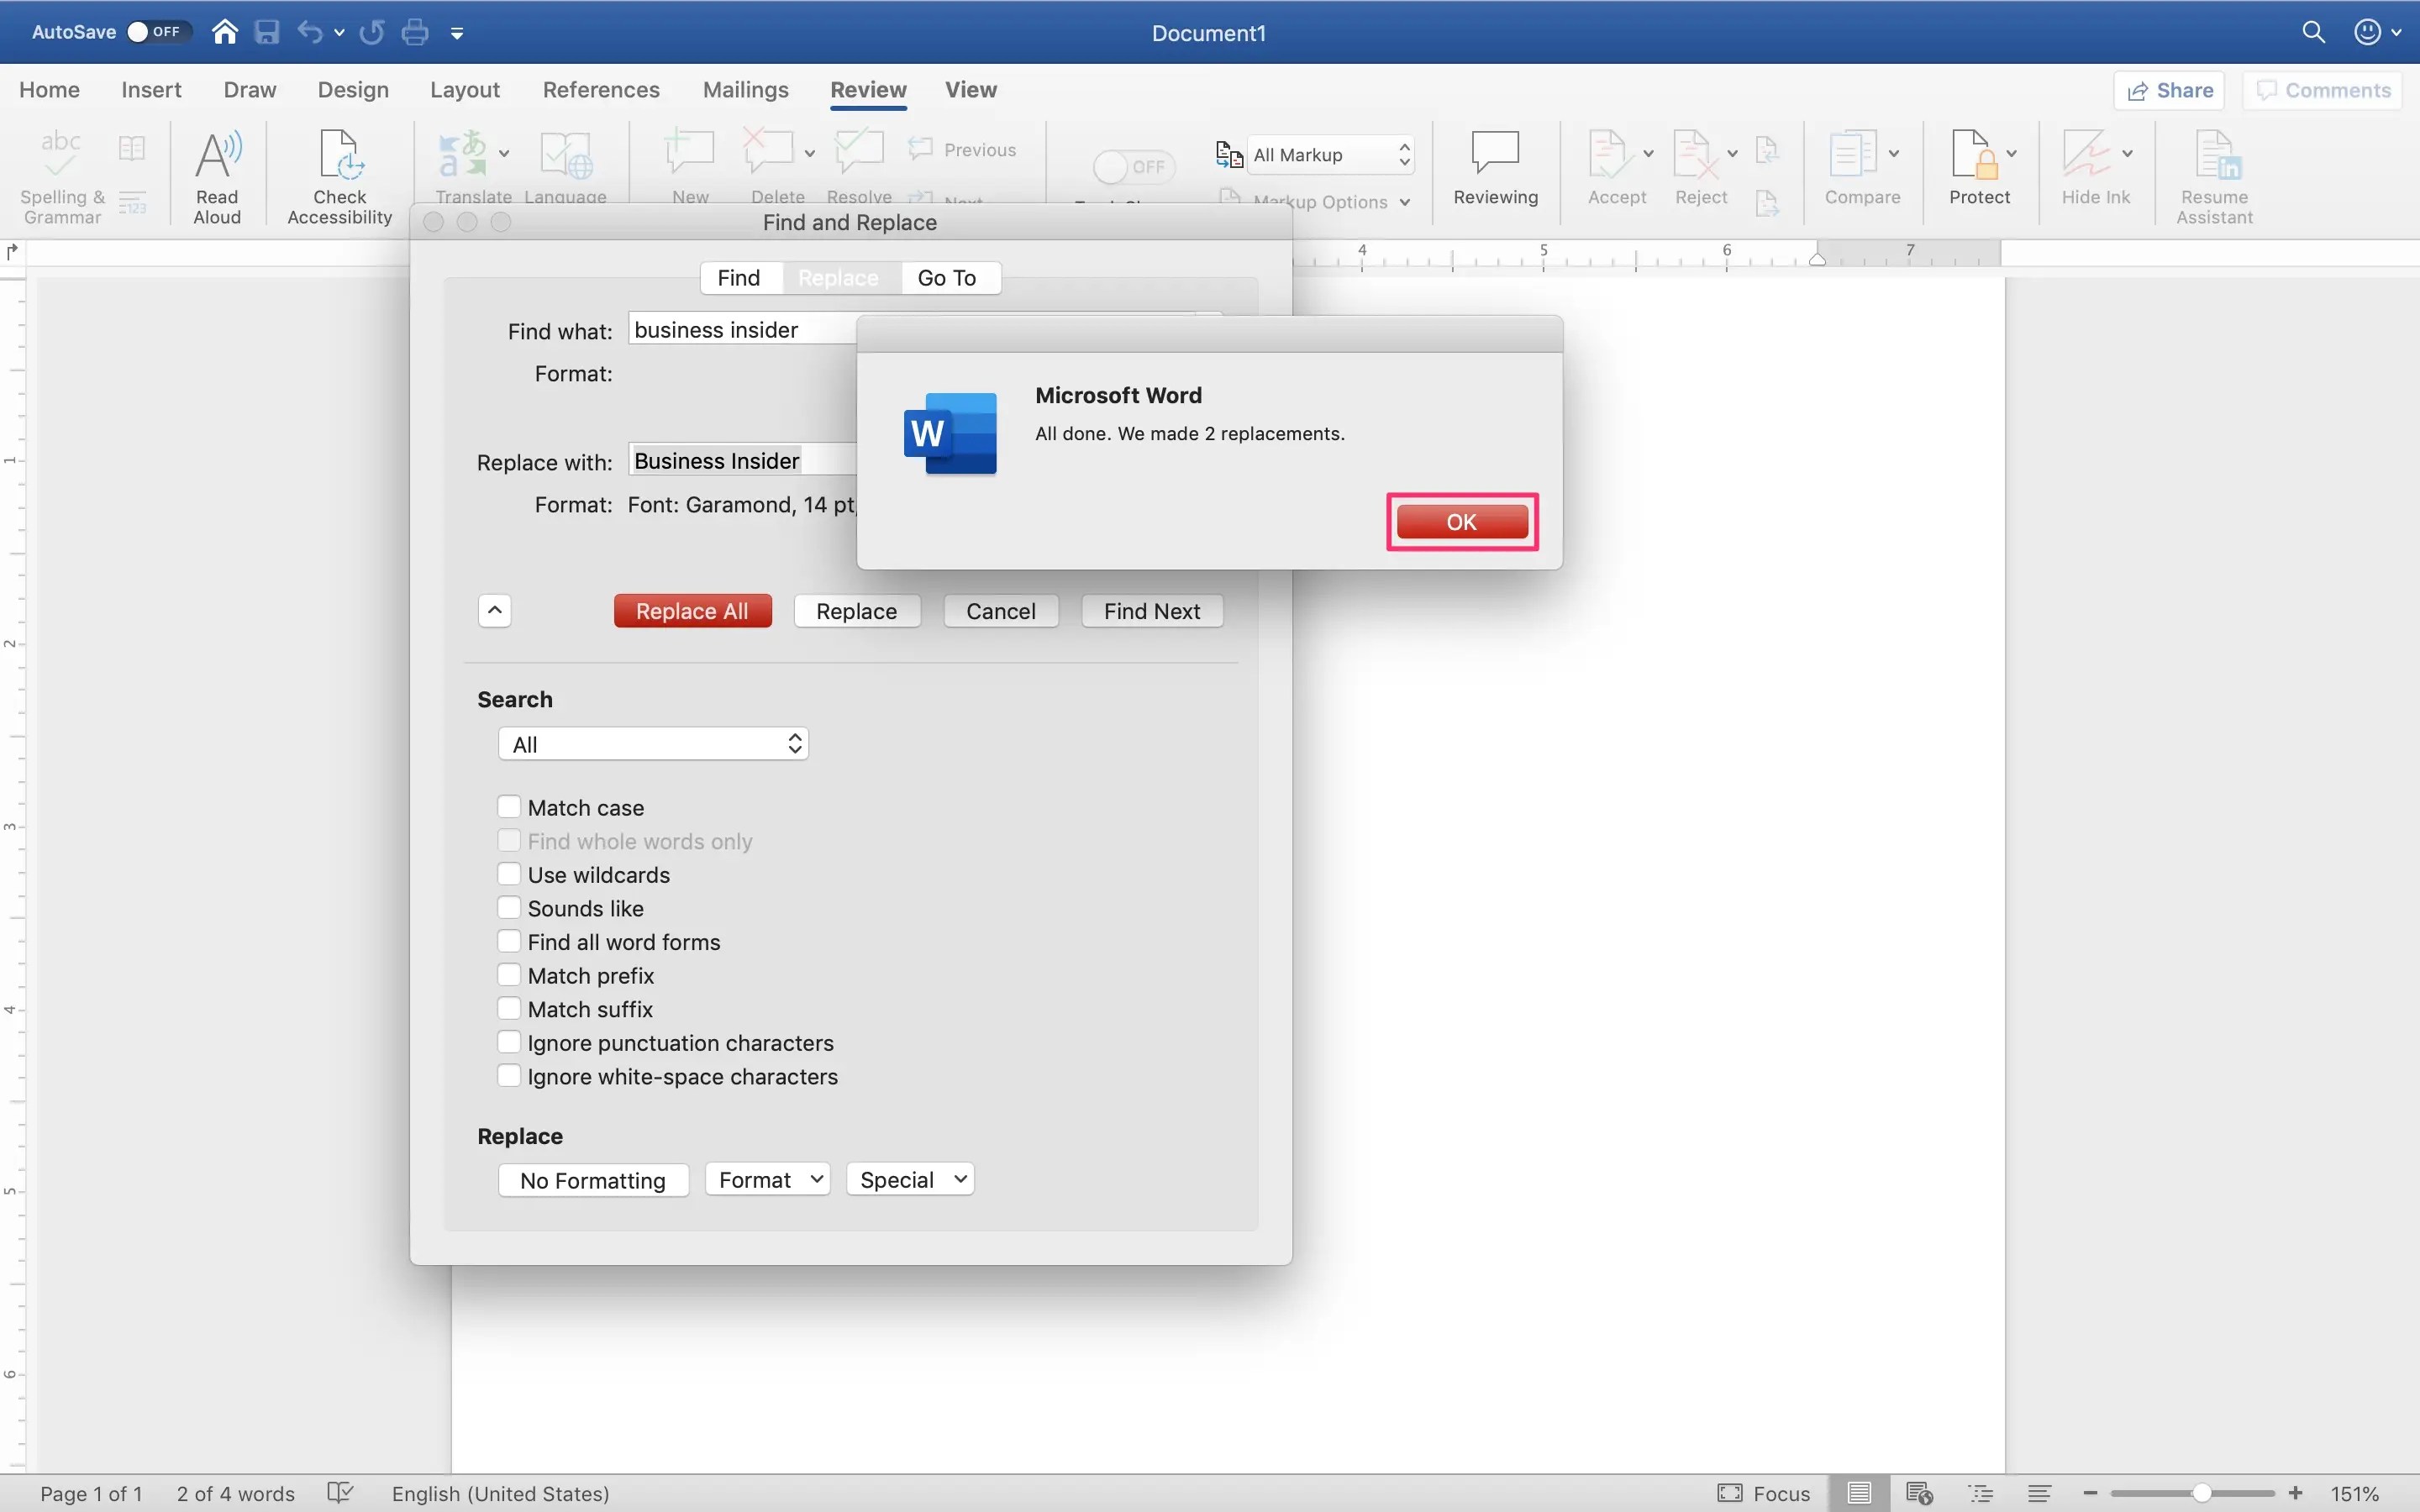Enable the Match case checkbox
This screenshot has height=1512, width=2420.
click(x=509, y=807)
